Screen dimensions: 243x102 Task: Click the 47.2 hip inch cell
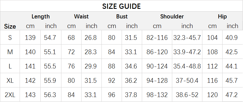(232, 95)
